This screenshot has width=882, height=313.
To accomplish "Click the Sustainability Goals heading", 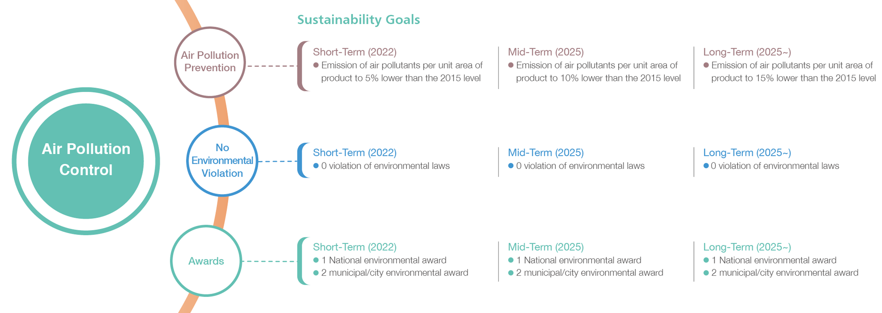I will (x=358, y=20).
